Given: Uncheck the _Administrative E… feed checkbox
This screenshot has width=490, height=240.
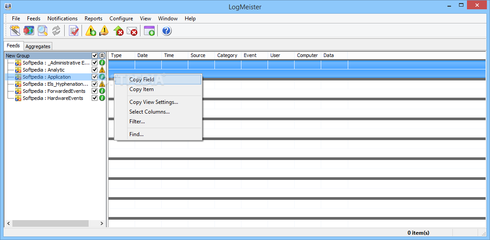Looking at the screenshot, I should [95, 63].
